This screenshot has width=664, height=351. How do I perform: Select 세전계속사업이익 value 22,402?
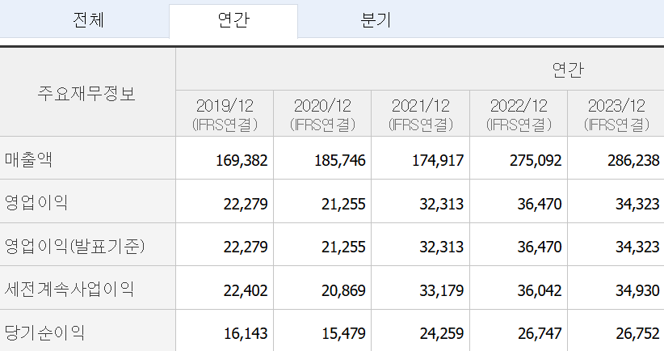point(246,291)
